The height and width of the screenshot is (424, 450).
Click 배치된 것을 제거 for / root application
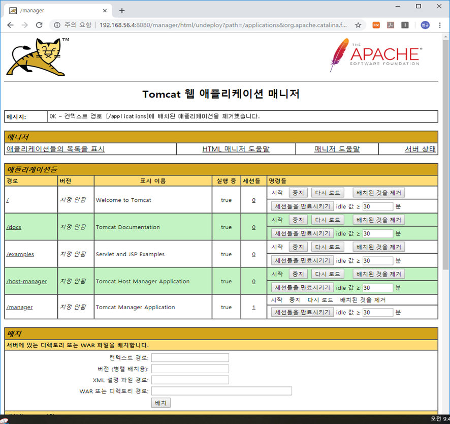pyautogui.click(x=379, y=193)
